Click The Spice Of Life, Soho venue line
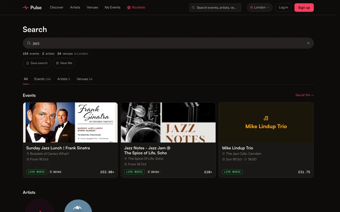This screenshot has width=340, height=212. [x=144, y=159]
